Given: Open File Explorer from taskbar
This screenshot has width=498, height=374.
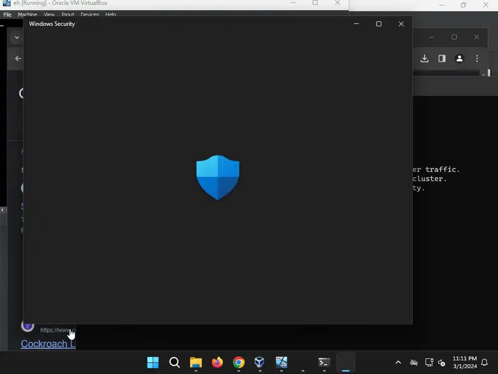Looking at the screenshot, I should (x=196, y=362).
